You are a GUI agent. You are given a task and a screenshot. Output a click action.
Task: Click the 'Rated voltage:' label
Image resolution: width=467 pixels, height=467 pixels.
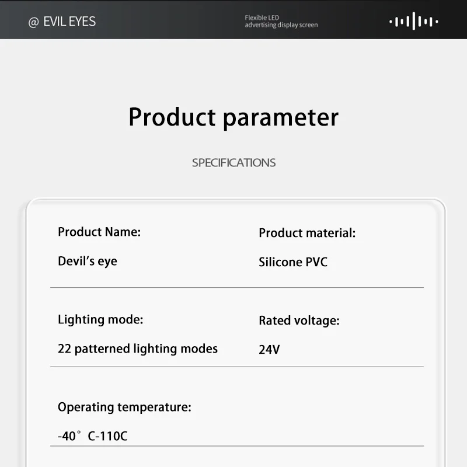pyautogui.click(x=299, y=320)
